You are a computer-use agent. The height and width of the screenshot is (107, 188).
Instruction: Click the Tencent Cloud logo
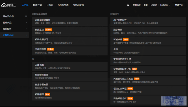(x=9, y=5)
